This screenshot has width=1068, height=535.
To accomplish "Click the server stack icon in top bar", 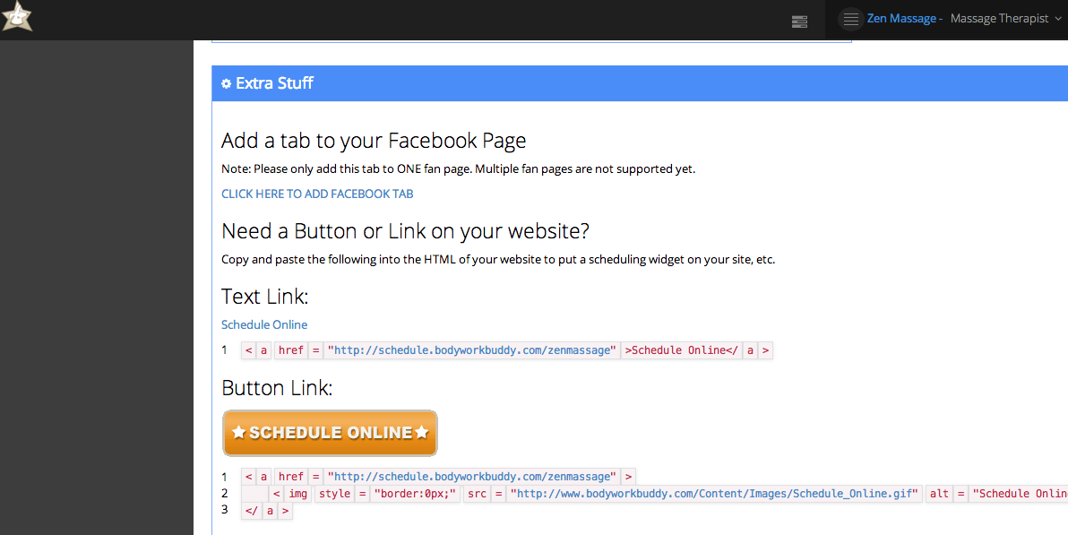I will 800,22.
